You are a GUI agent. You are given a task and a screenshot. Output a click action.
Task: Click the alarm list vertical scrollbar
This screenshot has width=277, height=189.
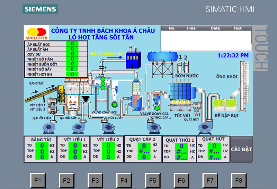tap(251, 36)
